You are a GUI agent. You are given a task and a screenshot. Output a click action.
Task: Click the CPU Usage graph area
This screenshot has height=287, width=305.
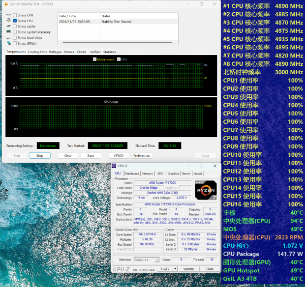pyautogui.click(x=111, y=117)
